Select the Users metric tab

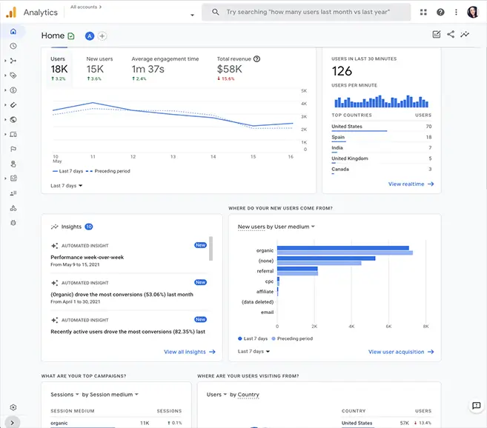click(59, 68)
